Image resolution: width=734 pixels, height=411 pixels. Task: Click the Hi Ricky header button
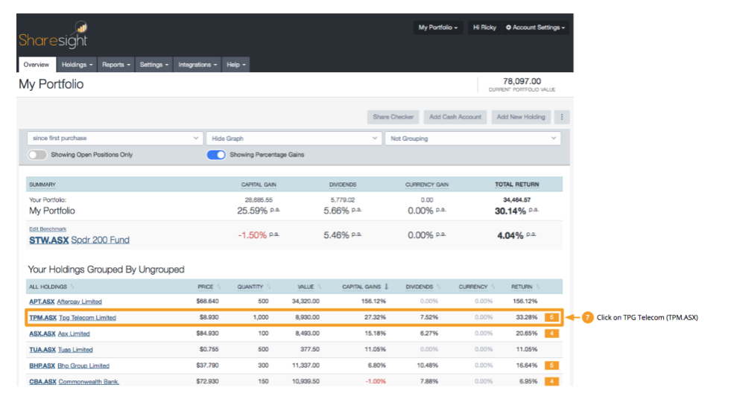click(x=484, y=28)
